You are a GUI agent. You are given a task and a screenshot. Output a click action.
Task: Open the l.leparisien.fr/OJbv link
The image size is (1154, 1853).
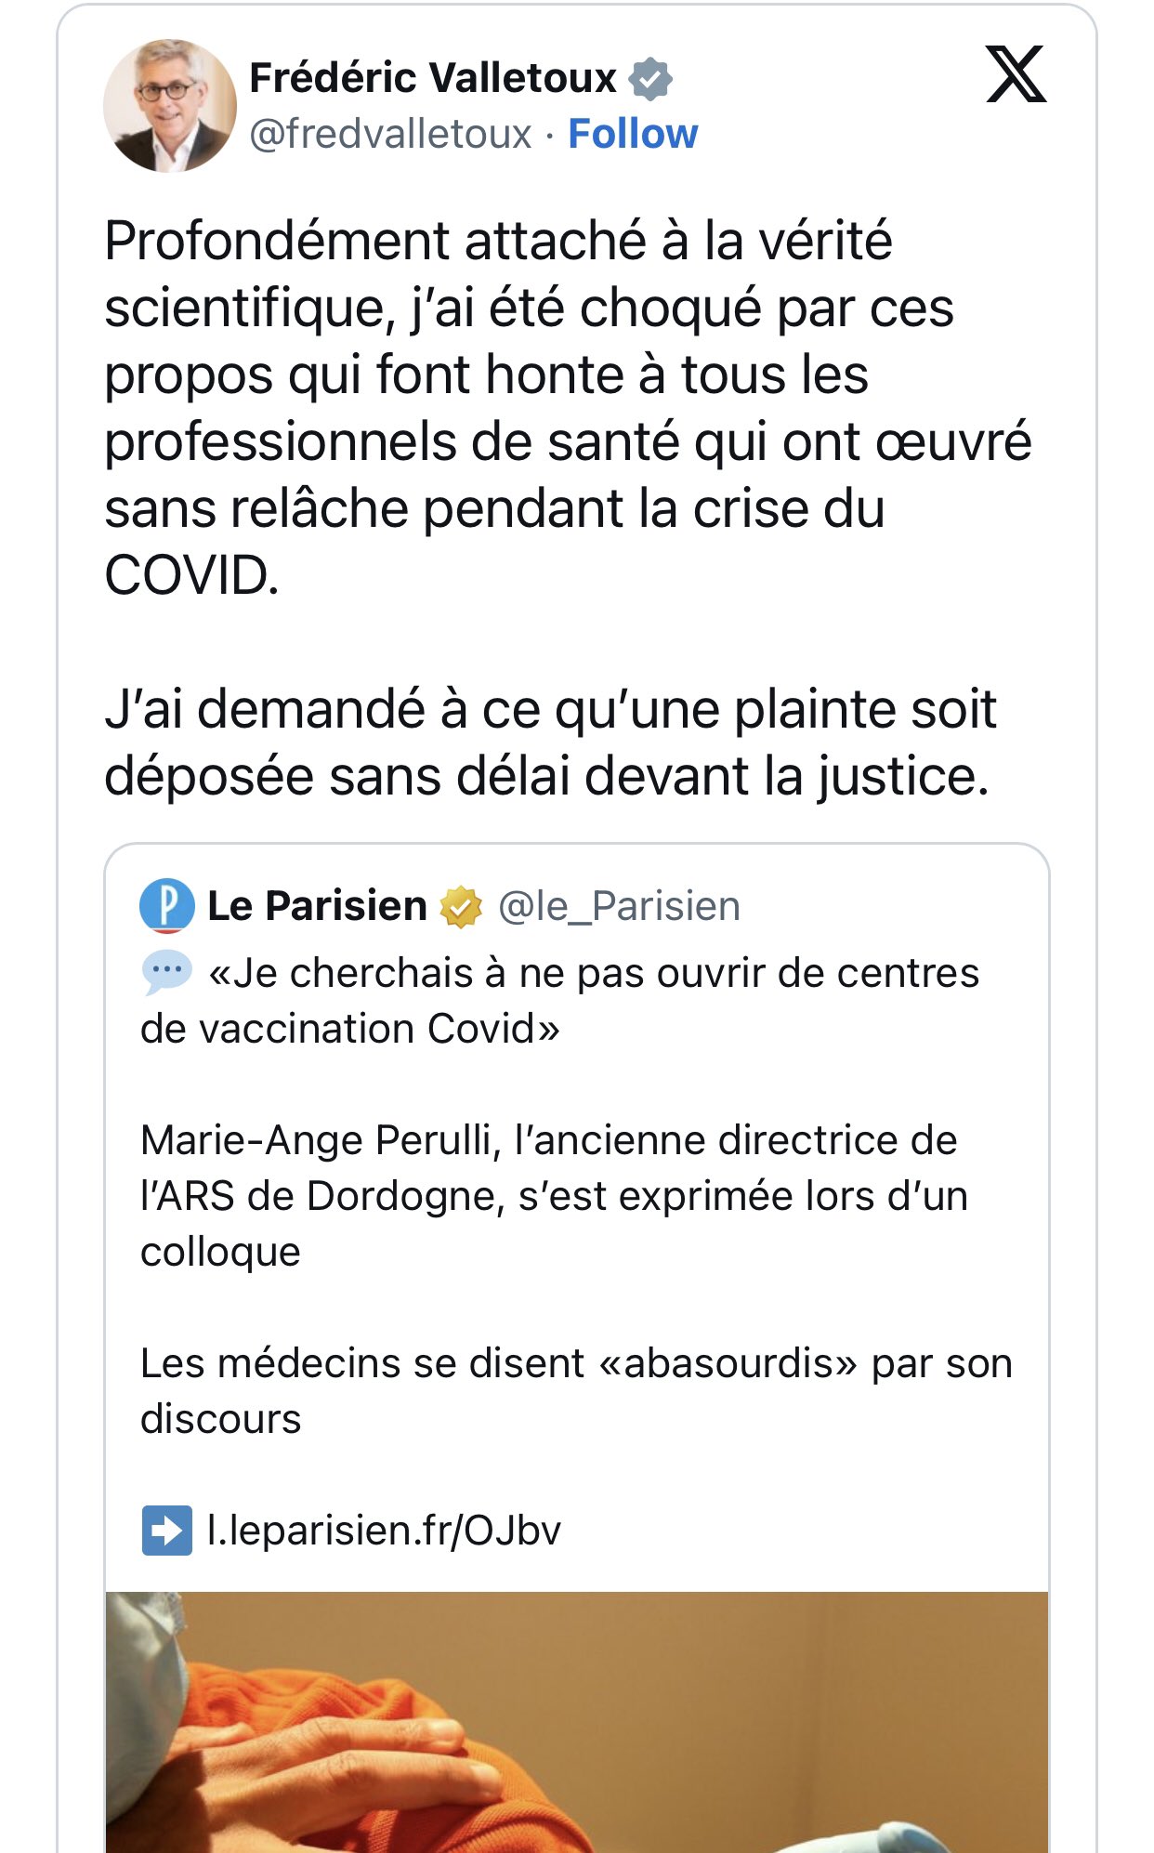[x=384, y=1531]
